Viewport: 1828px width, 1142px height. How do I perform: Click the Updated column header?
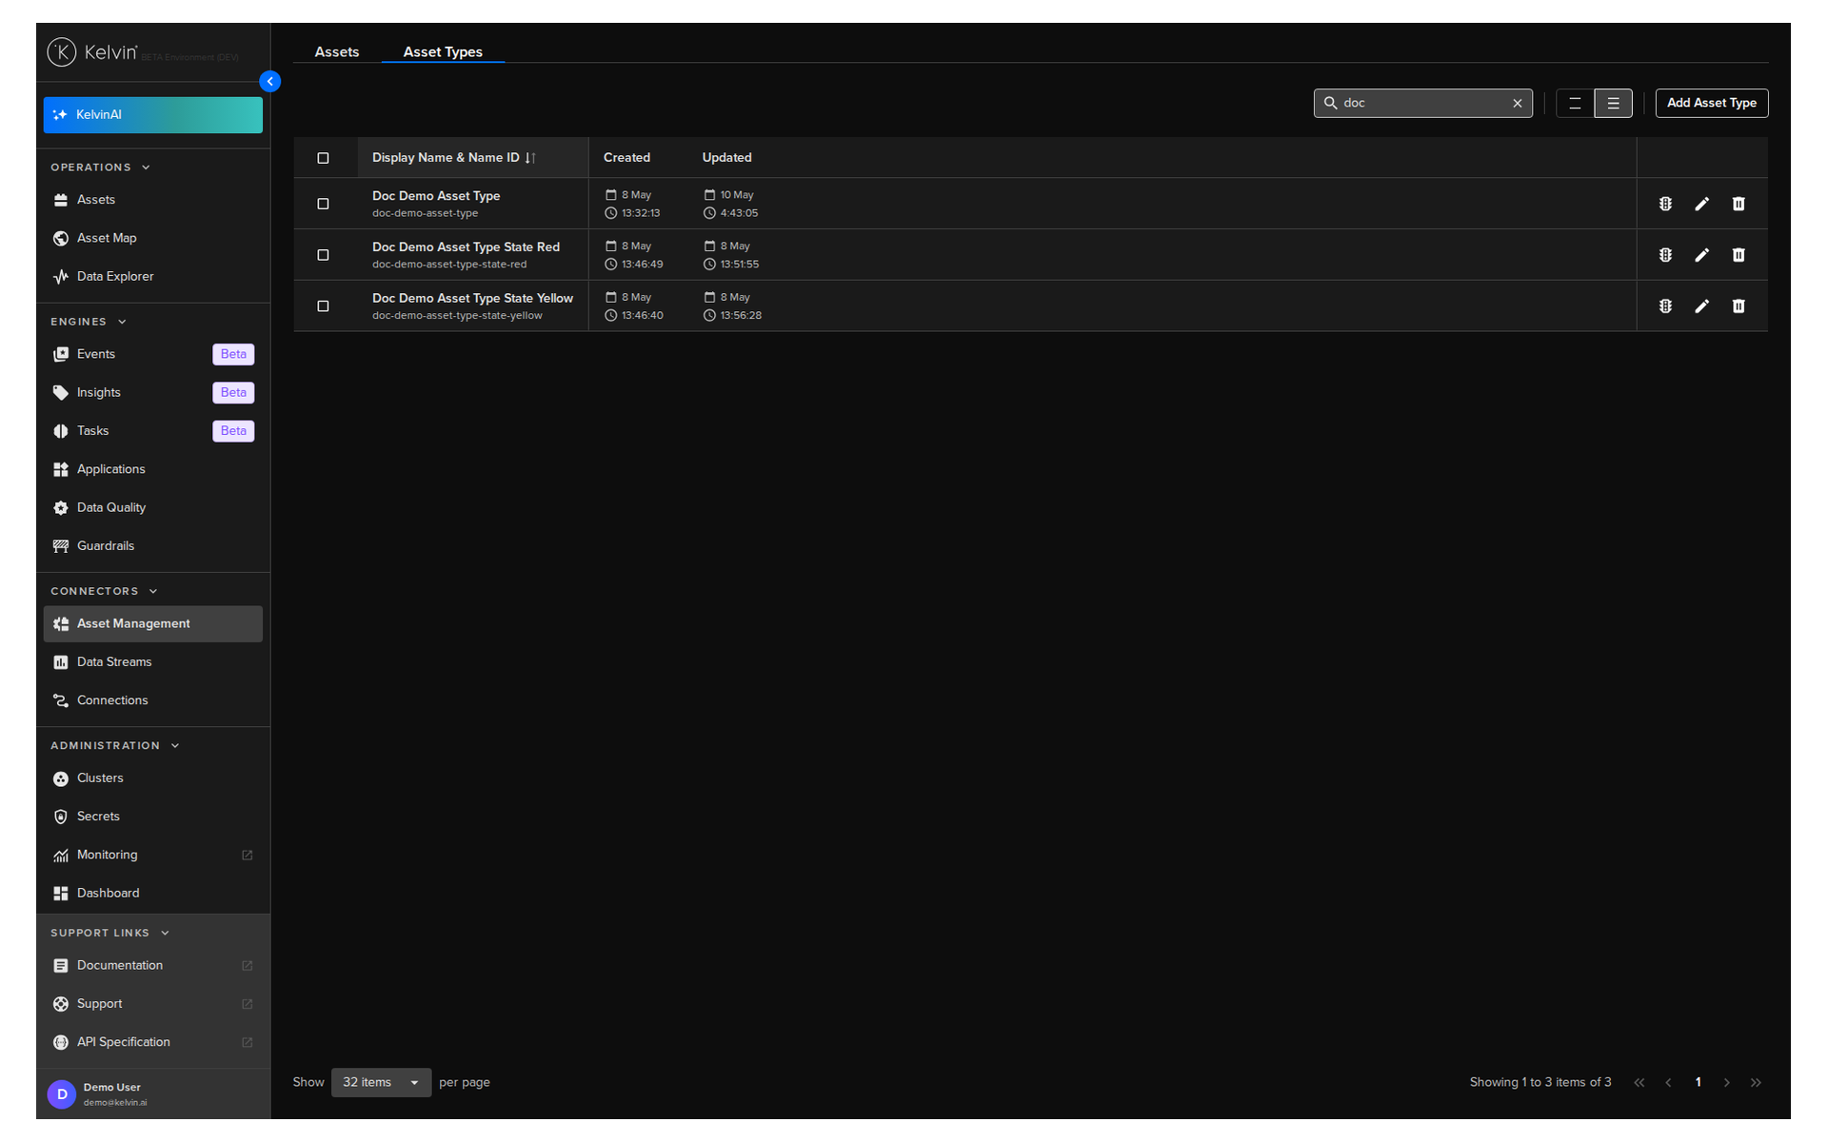pos(726,158)
